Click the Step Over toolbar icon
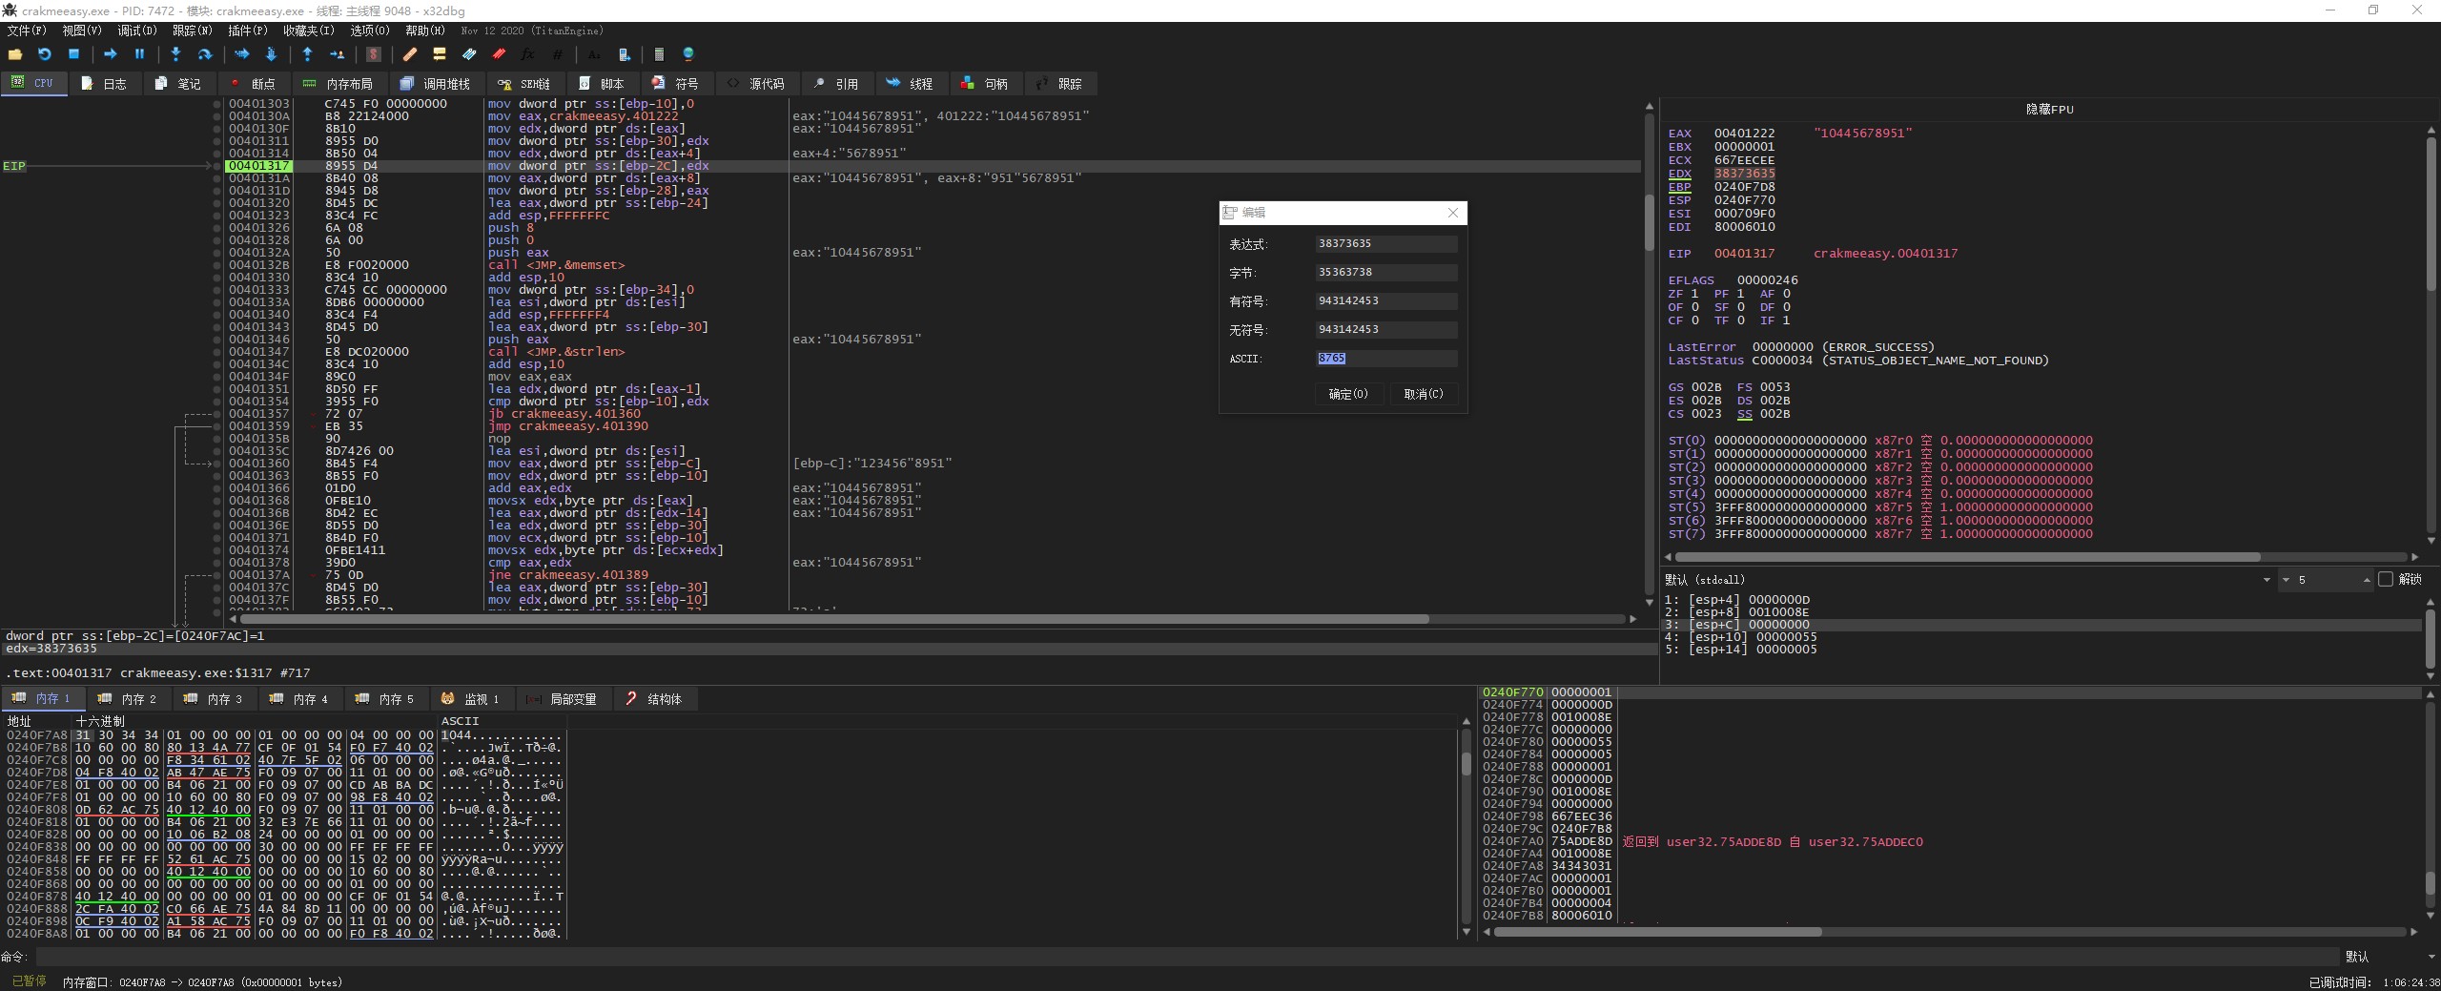The height and width of the screenshot is (991, 2441). tap(204, 54)
